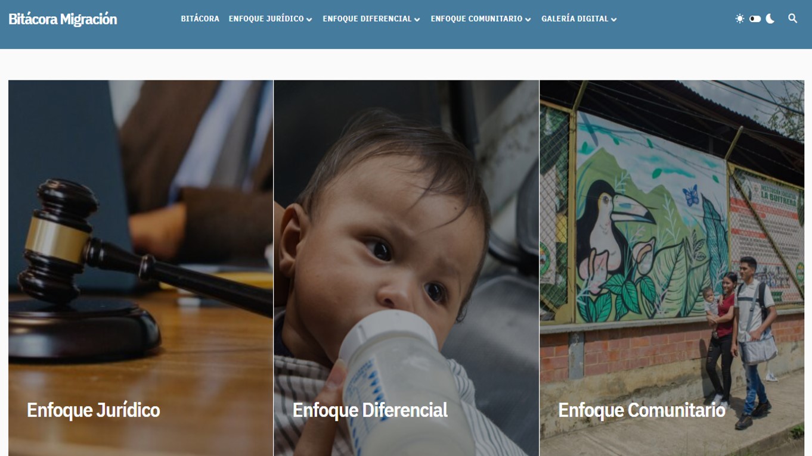Expand the Enfoque Comunitario menu chevron
The image size is (812, 456).
(528, 20)
